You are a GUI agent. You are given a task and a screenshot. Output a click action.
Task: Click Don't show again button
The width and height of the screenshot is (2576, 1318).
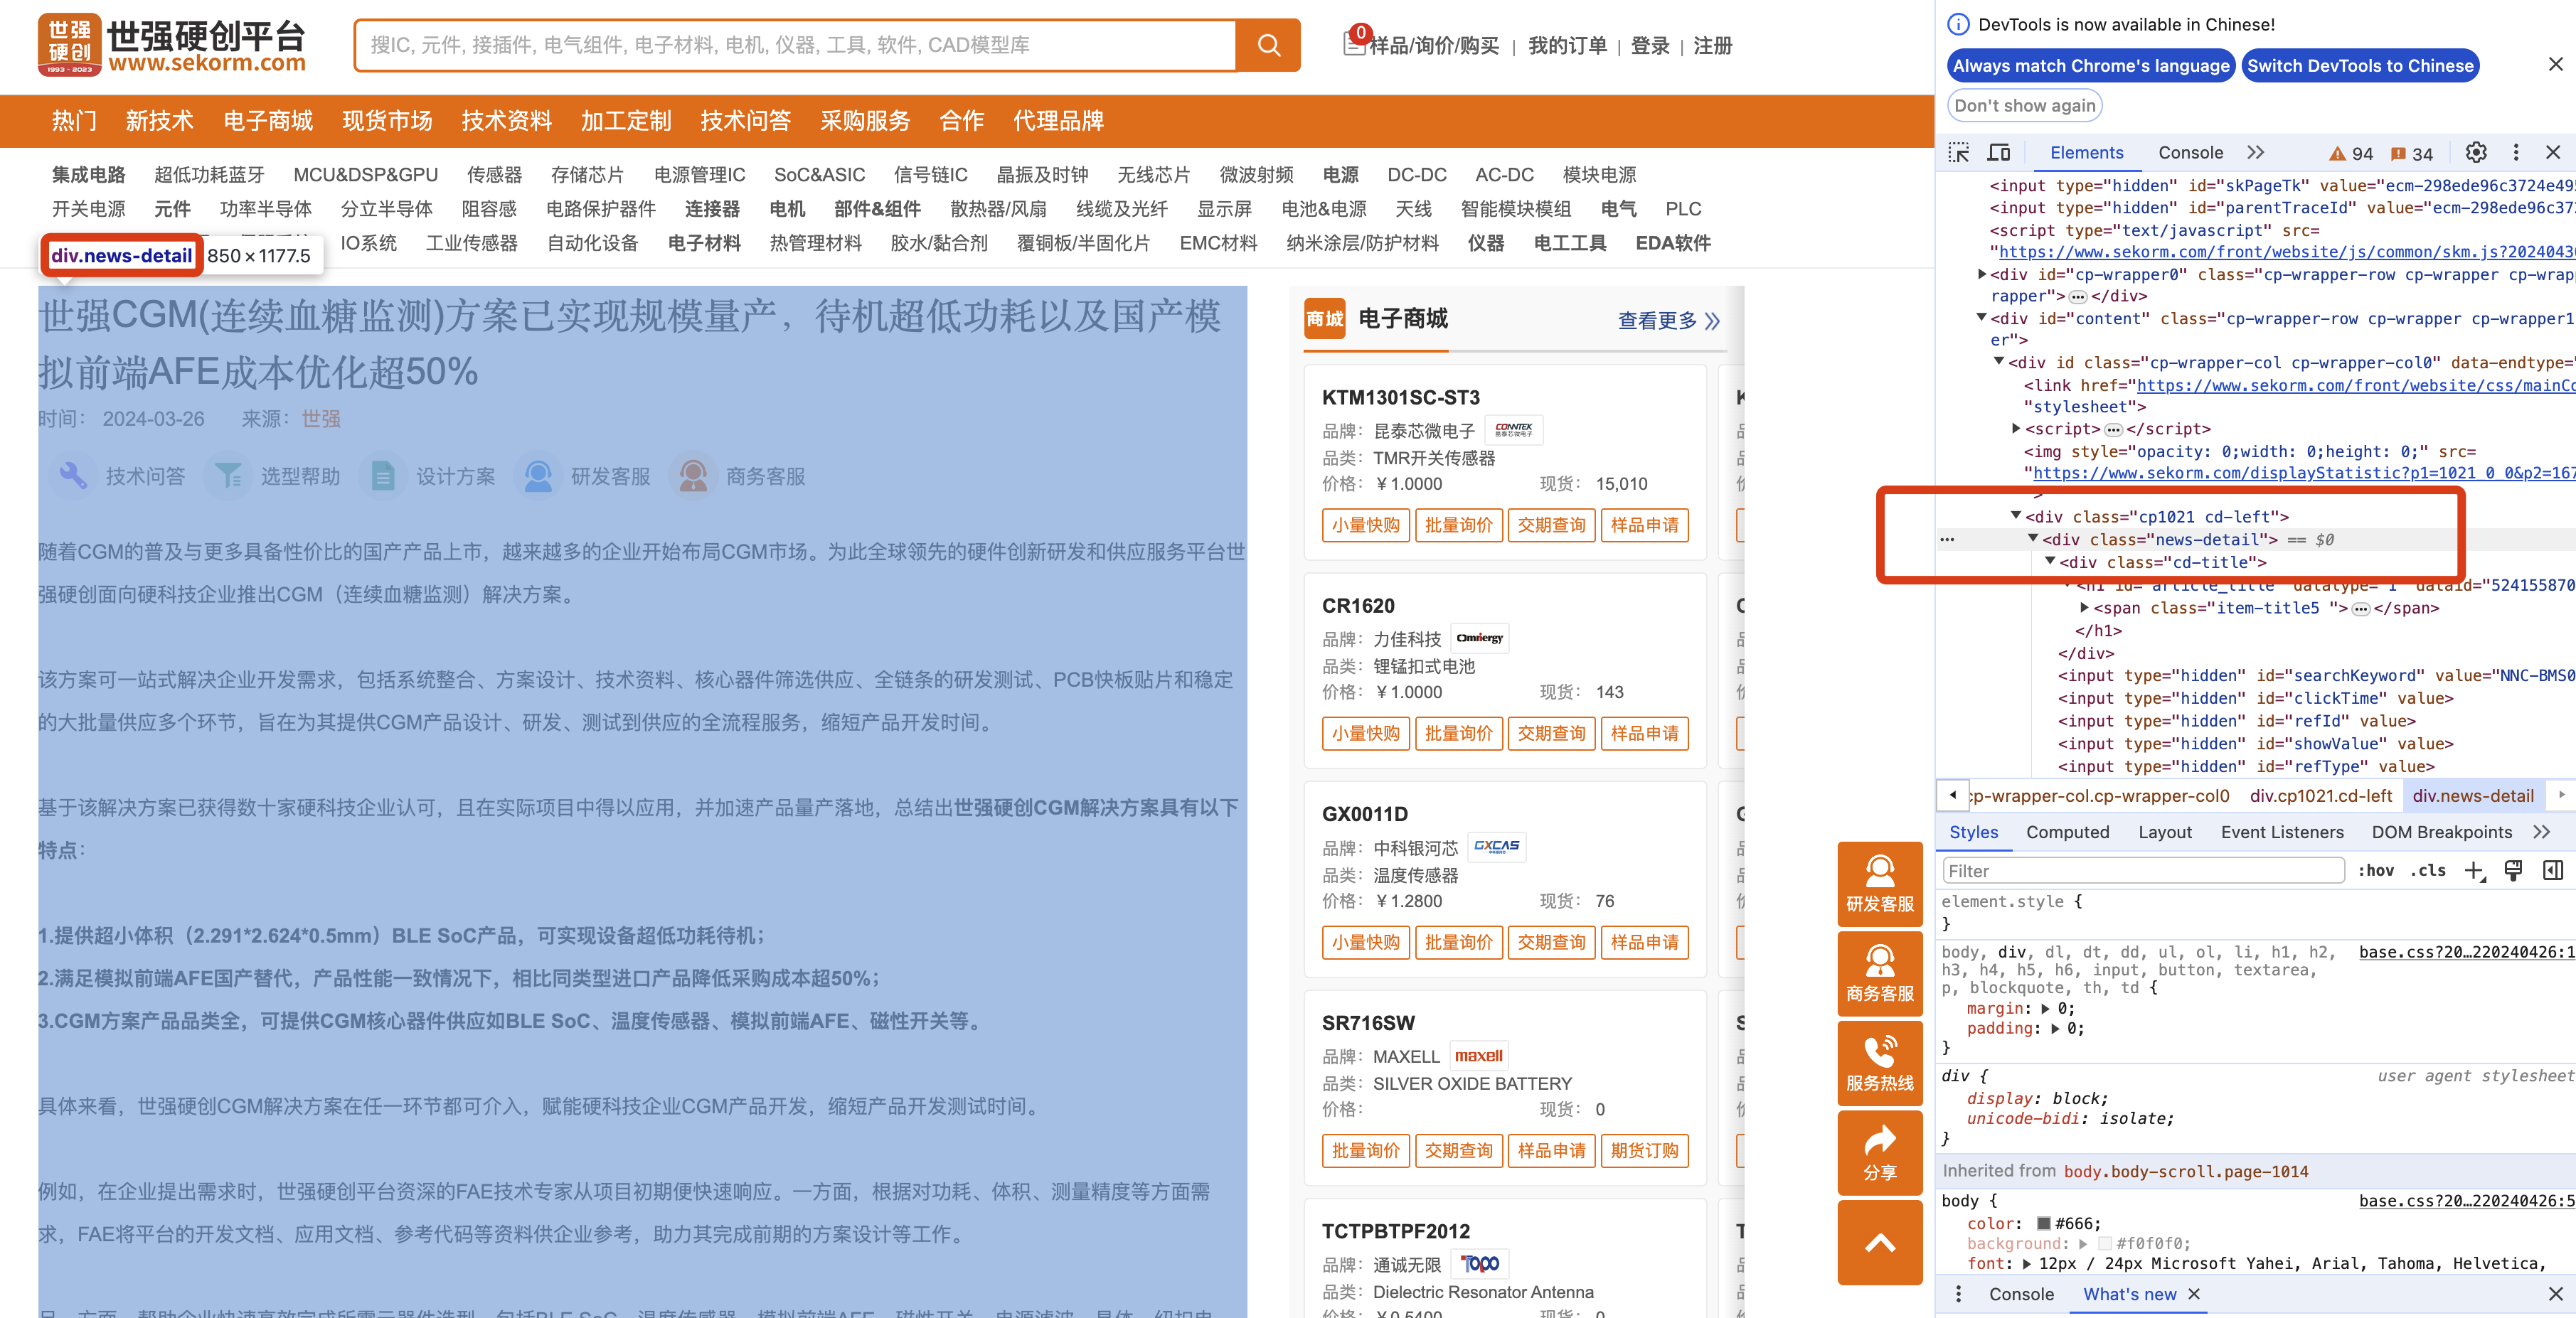pos(2024,106)
